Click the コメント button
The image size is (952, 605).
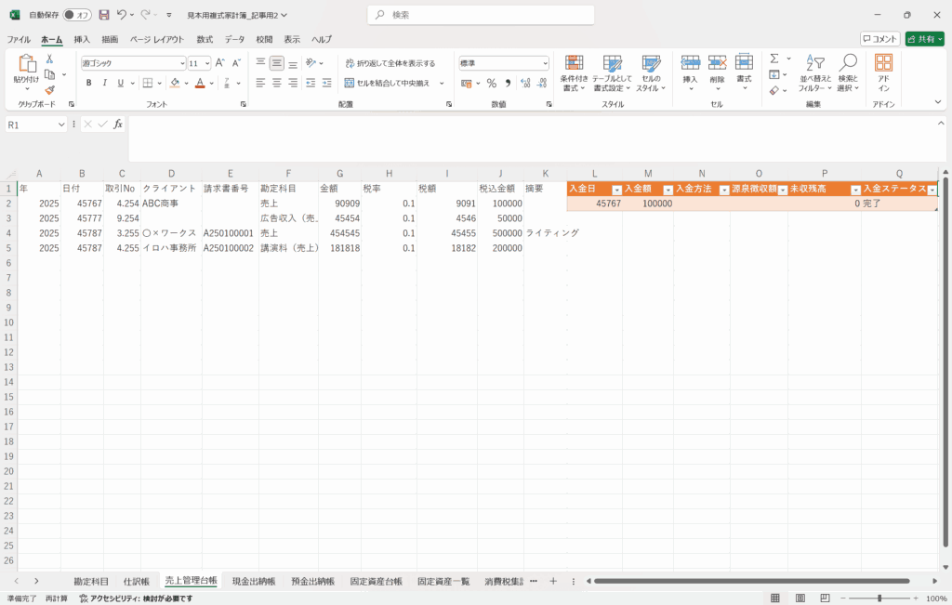(x=879, y=39)
